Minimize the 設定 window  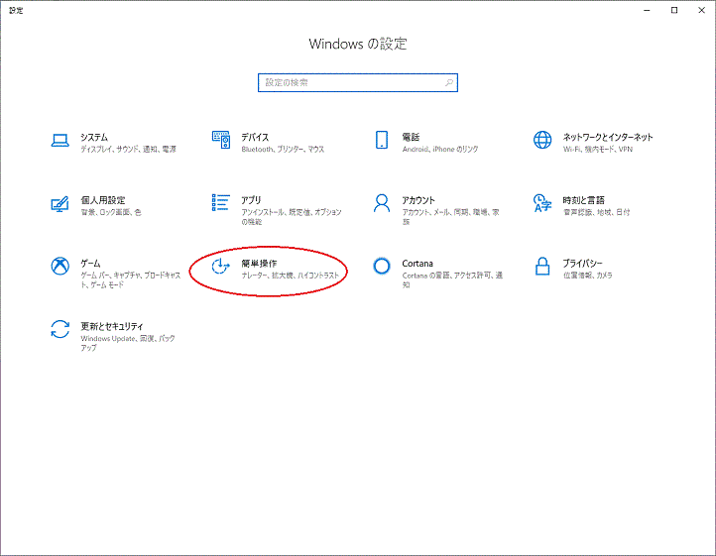pos(647,10)
